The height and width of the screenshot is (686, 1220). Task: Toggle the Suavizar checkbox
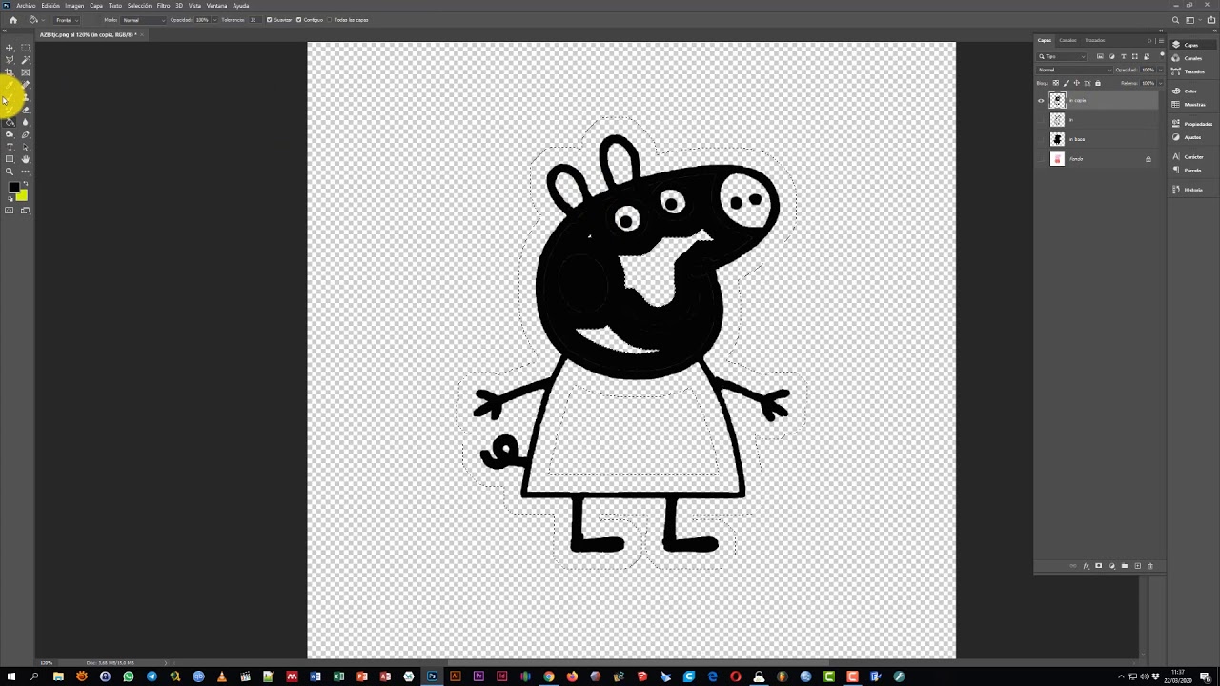tap(270, 20)
